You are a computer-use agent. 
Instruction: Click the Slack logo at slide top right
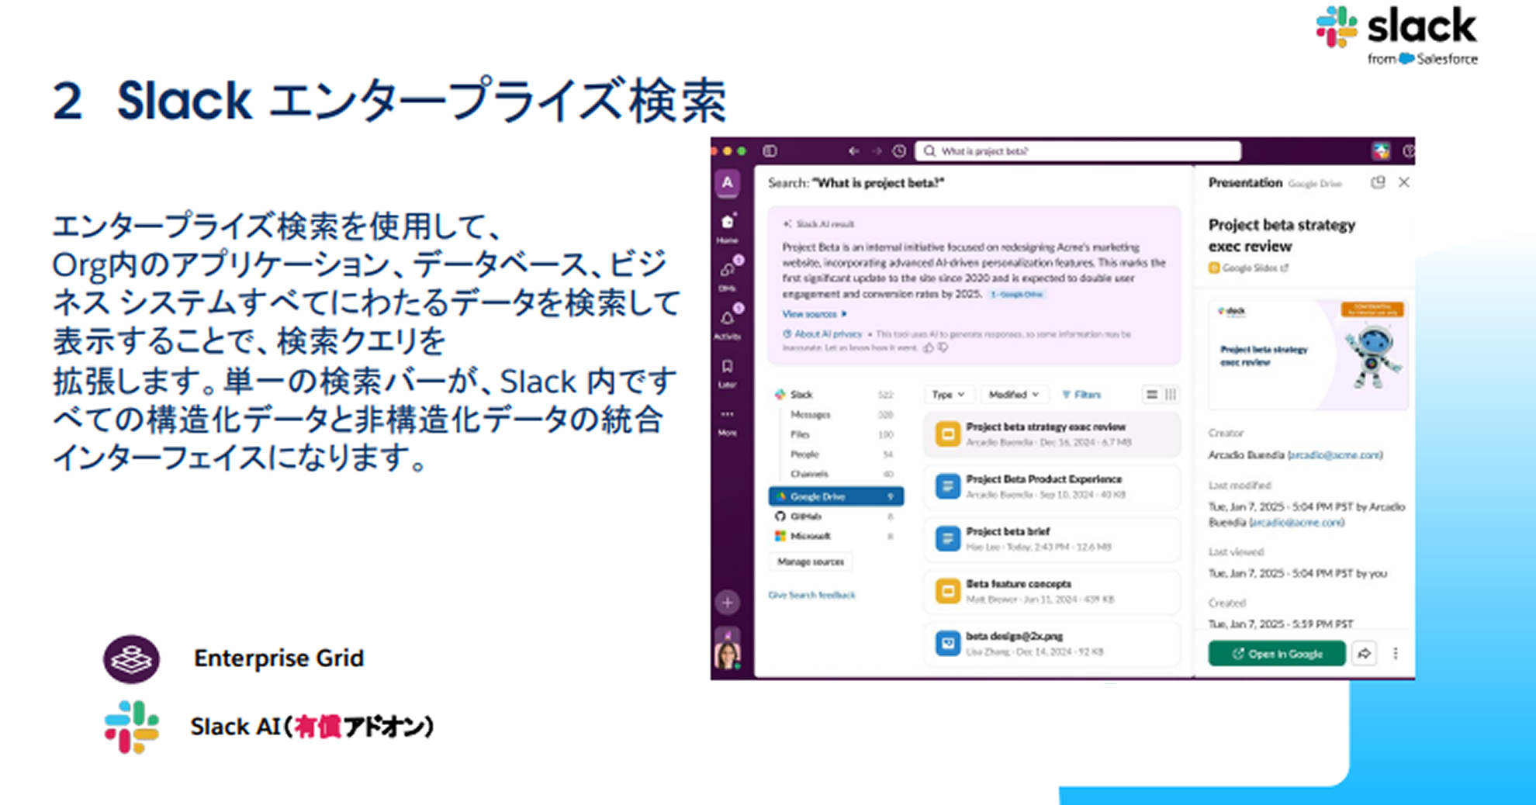[x=1396, y=35]
